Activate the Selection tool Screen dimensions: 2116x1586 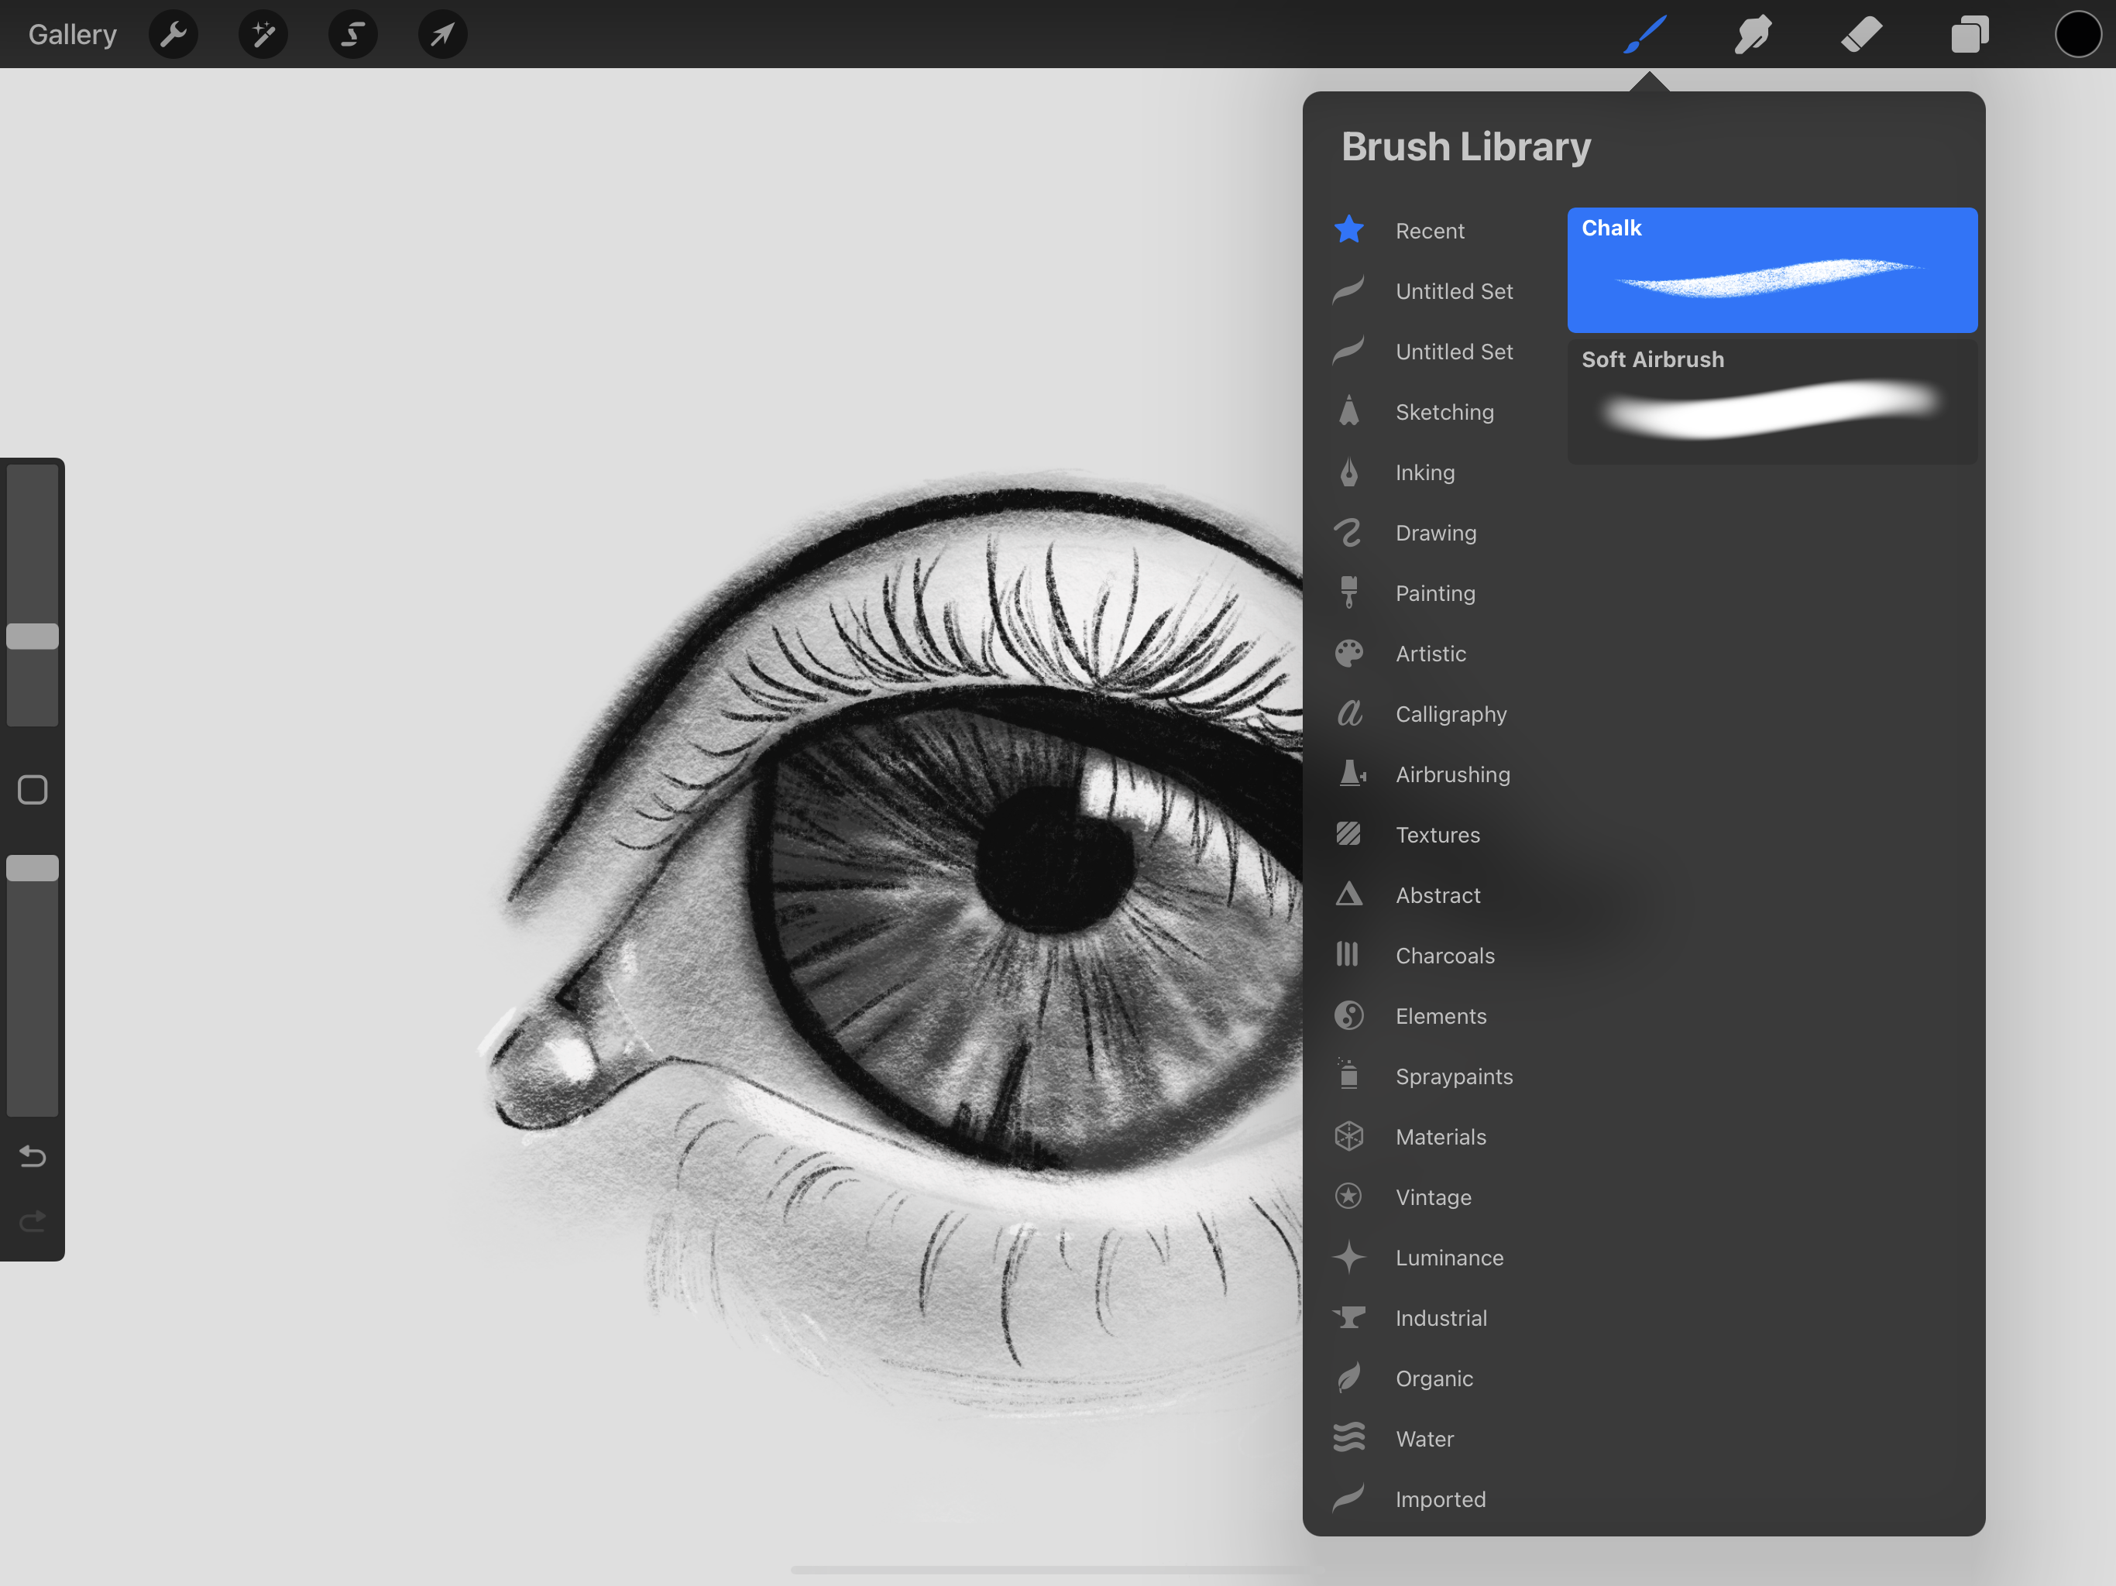pos(353,34)
